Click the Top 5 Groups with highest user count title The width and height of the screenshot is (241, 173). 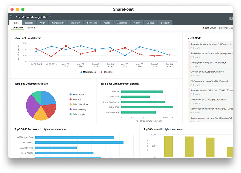pos(163,129)
